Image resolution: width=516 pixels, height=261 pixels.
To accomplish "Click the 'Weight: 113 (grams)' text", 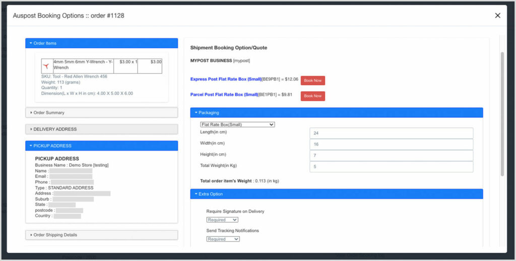I will (x=60, y=82).
